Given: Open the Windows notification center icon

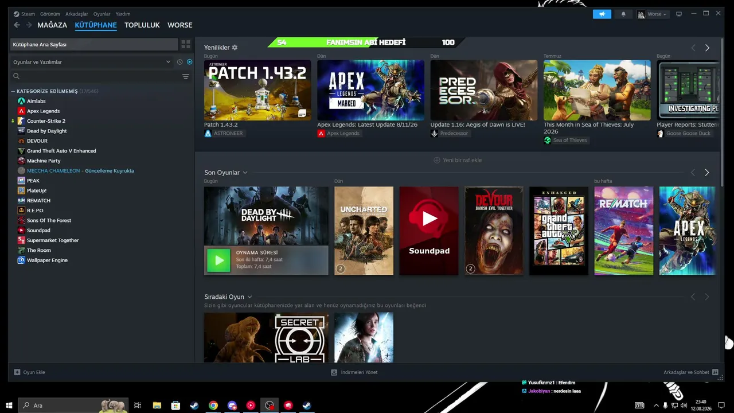Looking at the screenshot, I should coord(721,406).
